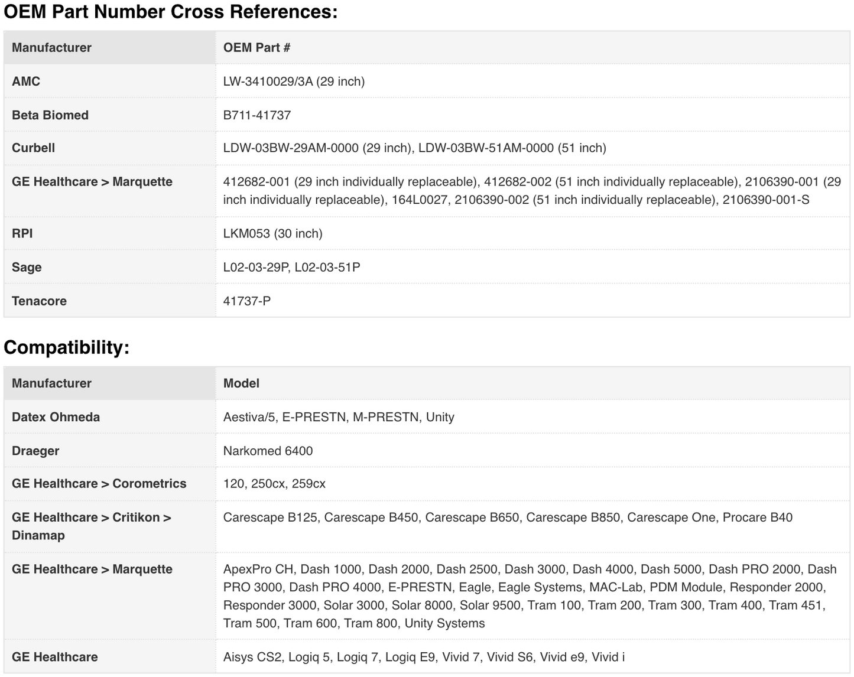The image size is (854, 677).
Task: Select the Carescape B125 models cell
Action: 532,526
